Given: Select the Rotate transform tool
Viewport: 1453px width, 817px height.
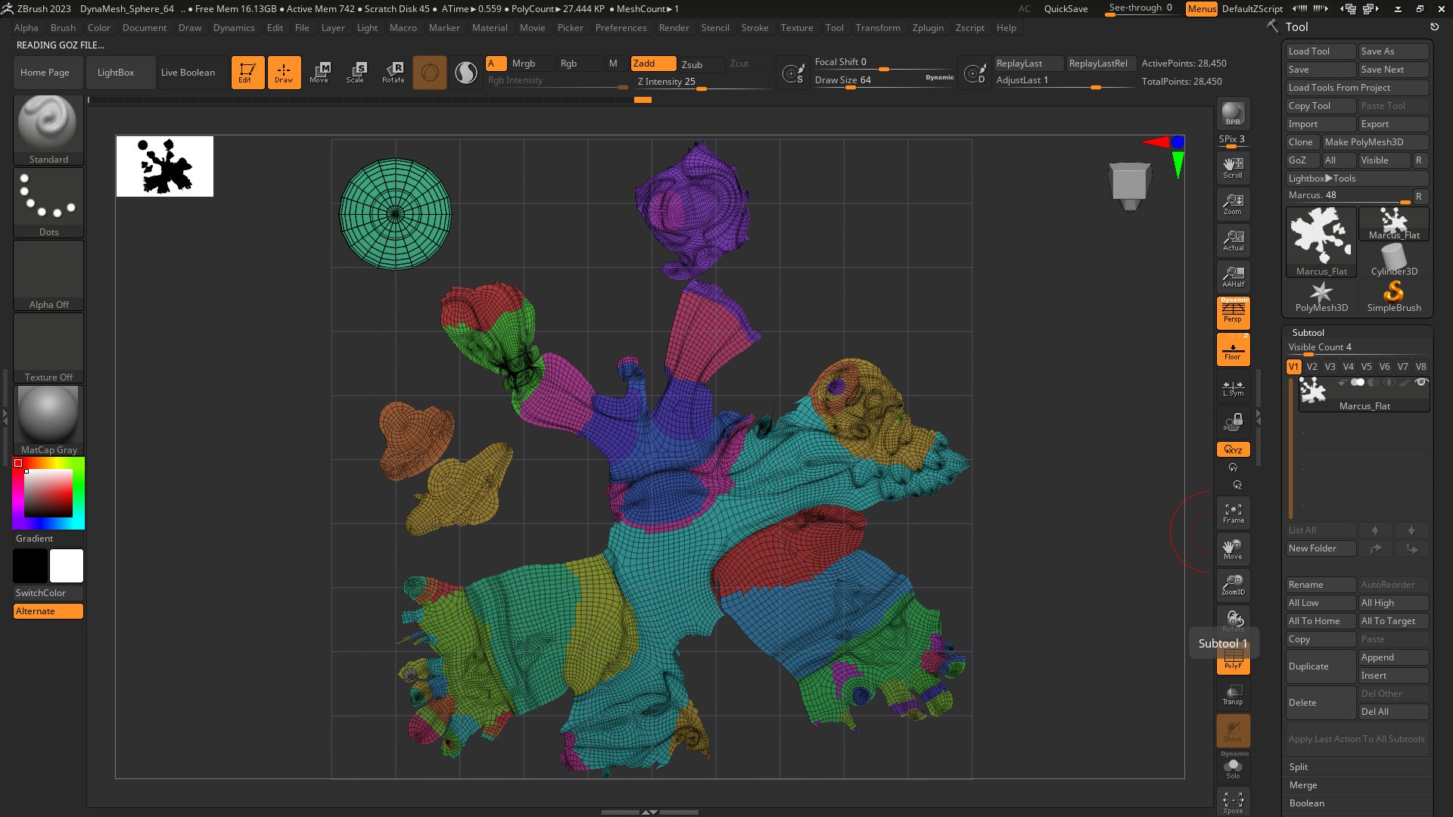Looking at the screenshot, I should pyautogui.click(x=393, y=73).
